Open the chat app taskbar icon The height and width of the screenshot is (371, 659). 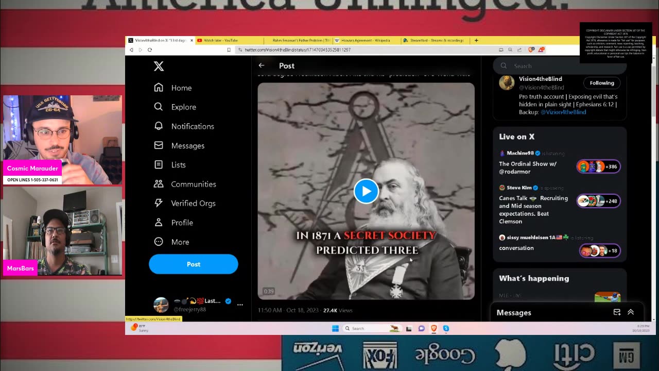pos(421,328)
